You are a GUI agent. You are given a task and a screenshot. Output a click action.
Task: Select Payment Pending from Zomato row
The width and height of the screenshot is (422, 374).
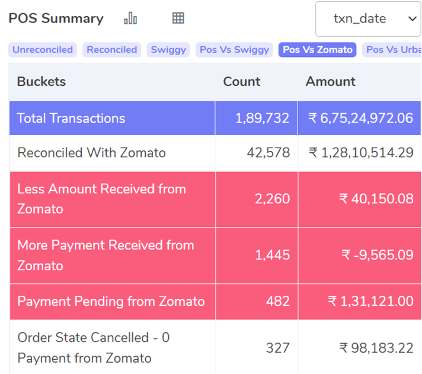(215, 302)
